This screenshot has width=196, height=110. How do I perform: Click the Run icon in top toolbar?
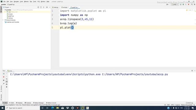coord(181,5)
